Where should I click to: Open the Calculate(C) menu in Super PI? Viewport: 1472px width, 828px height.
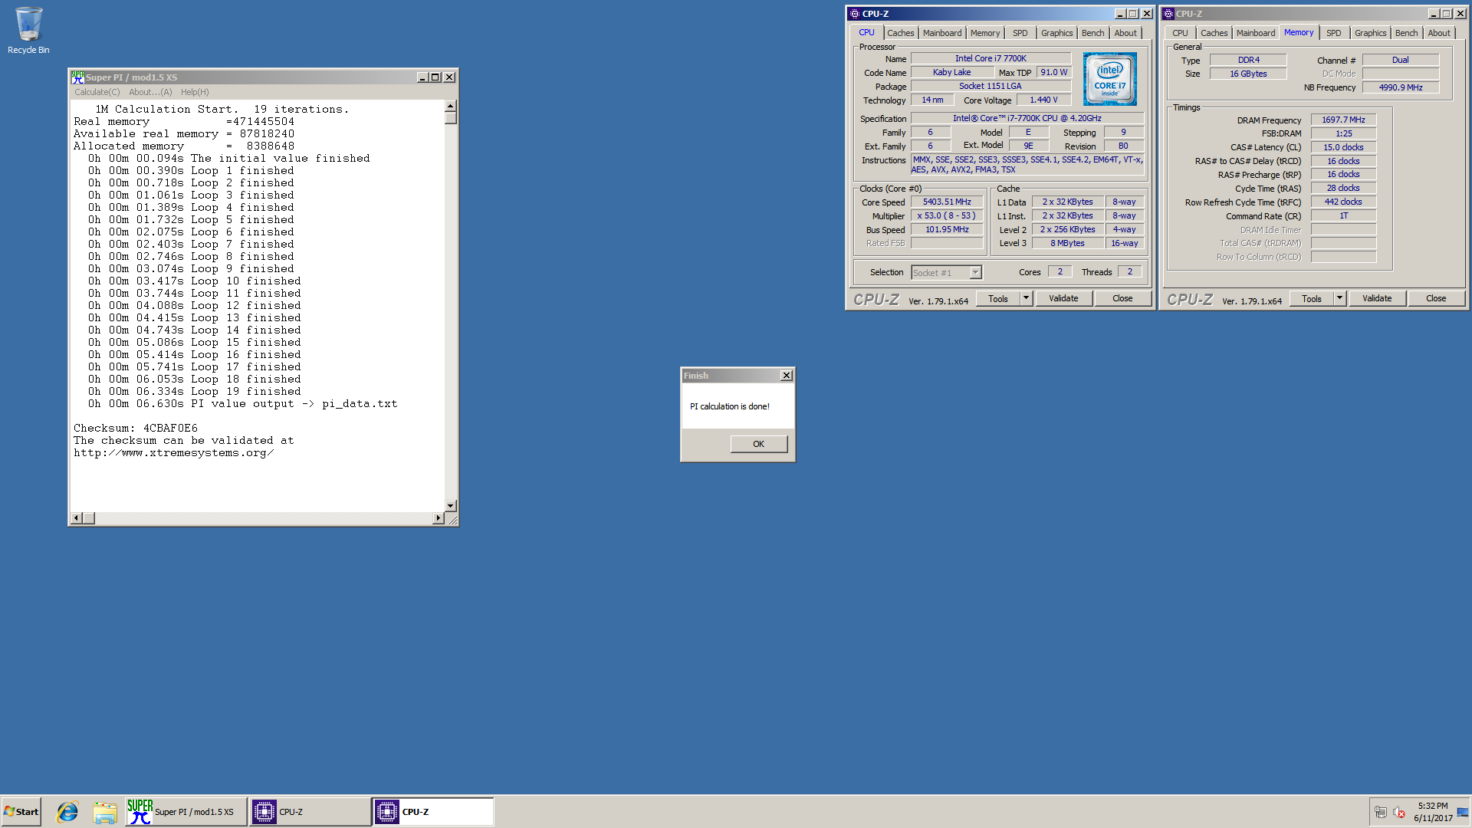pos(97,92)
